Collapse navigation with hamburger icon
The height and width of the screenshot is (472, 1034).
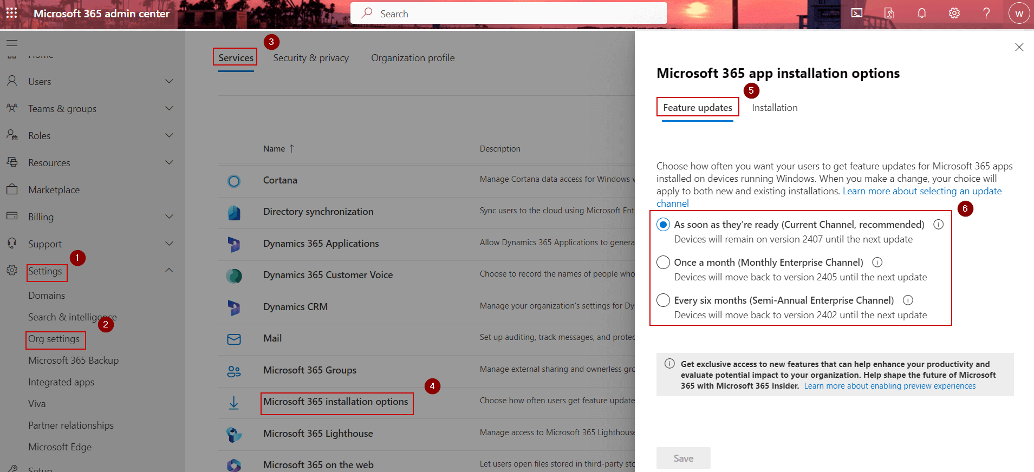click(12, 43)
